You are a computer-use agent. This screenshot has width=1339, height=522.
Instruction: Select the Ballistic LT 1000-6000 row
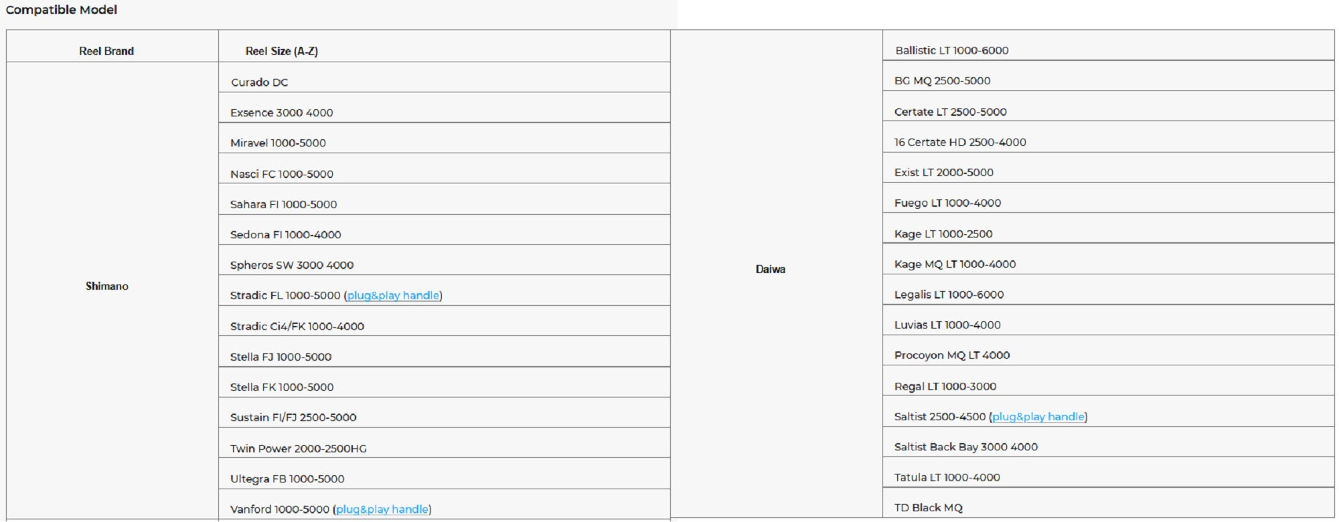point(951,51)
